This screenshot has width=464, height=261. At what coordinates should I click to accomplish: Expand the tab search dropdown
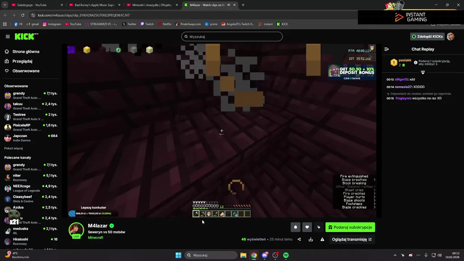(x=5, y=5)
